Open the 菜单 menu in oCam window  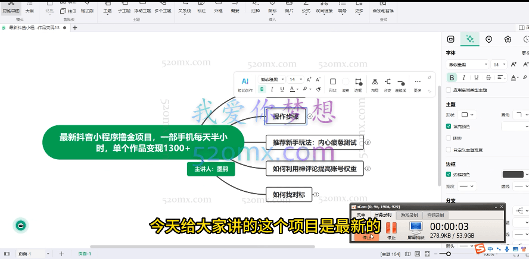360,215
